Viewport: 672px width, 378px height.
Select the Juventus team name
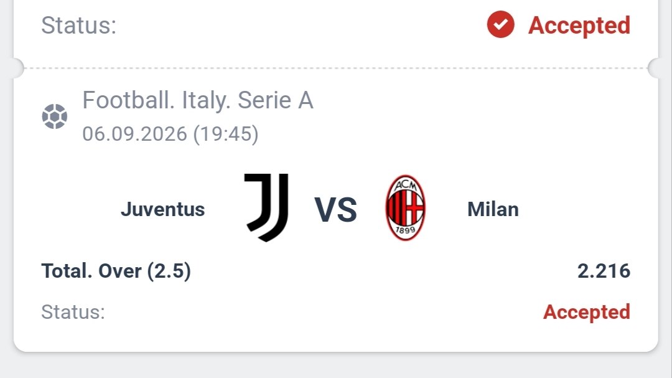[x=163, y=209]
